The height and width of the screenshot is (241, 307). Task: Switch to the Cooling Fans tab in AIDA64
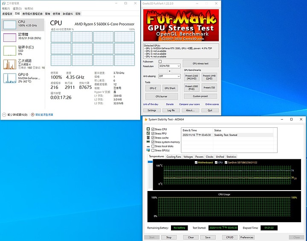(x=174, y=157)
